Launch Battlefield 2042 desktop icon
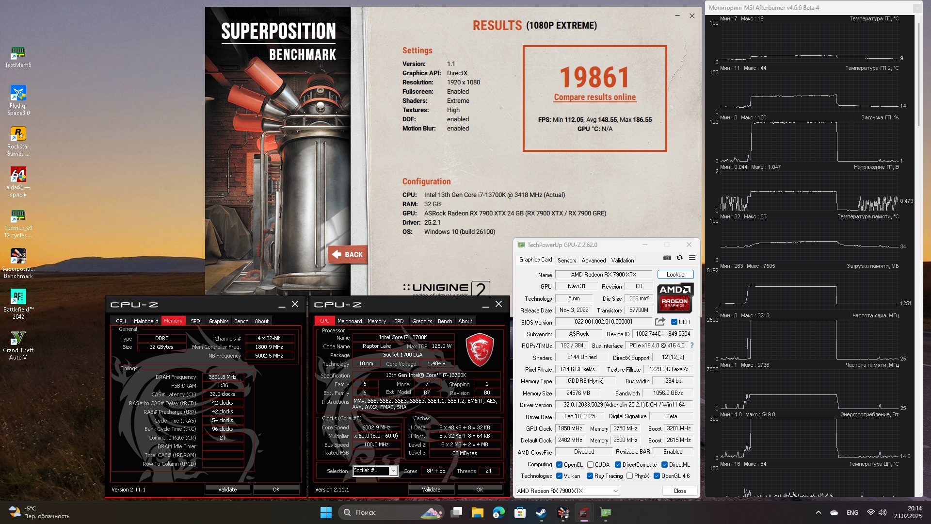Viewport: 931px width, 524px height. click(x=18, y=305)
